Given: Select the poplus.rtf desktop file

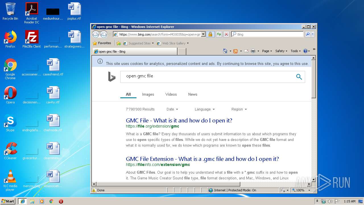Looking at the screenshot, I should tap(74, 11).
